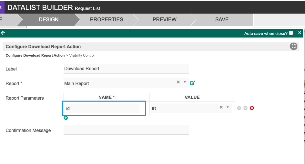The height and width of the screenshot is (164, 305).
Task: Click the Label field with Download Report
Action: click(x=126, y=69)
